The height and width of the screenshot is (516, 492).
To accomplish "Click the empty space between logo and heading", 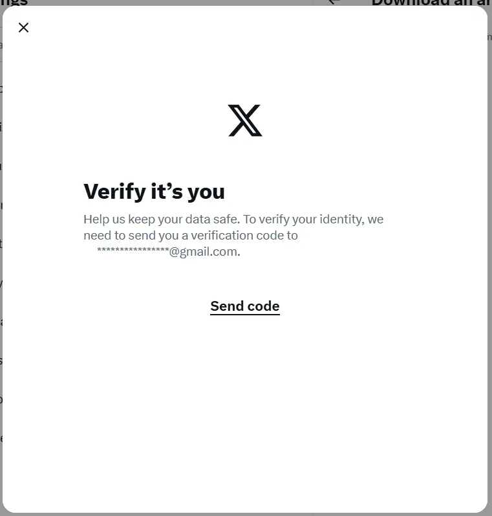I will tap(245, 158).
